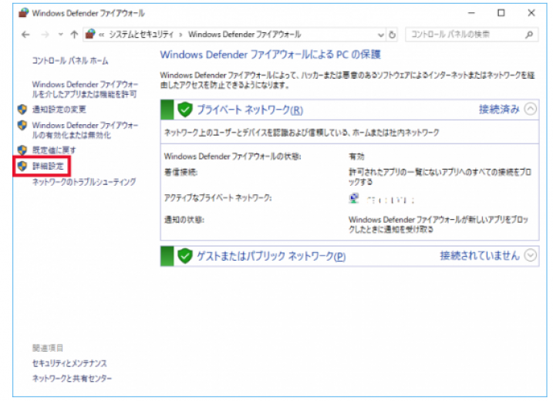This screenshot has height=401, width=553.
Task: Open recent locations dropdown arrow
Action: click(x=61, y=35)
